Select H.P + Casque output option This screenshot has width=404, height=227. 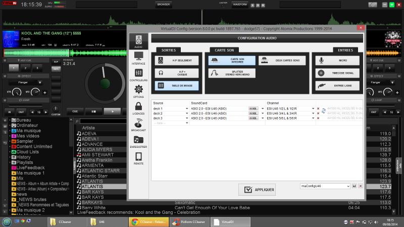click(x=176, y=73)
